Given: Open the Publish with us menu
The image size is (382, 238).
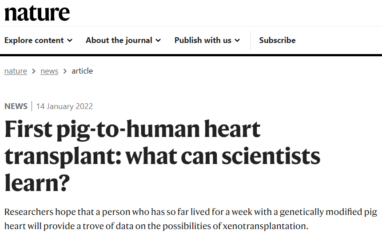Looking at the screenshot, I should 207,40.
